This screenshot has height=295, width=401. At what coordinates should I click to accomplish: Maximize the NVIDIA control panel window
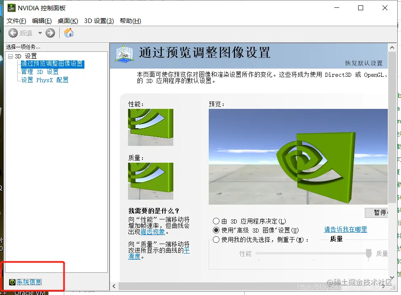pos(361,8)
